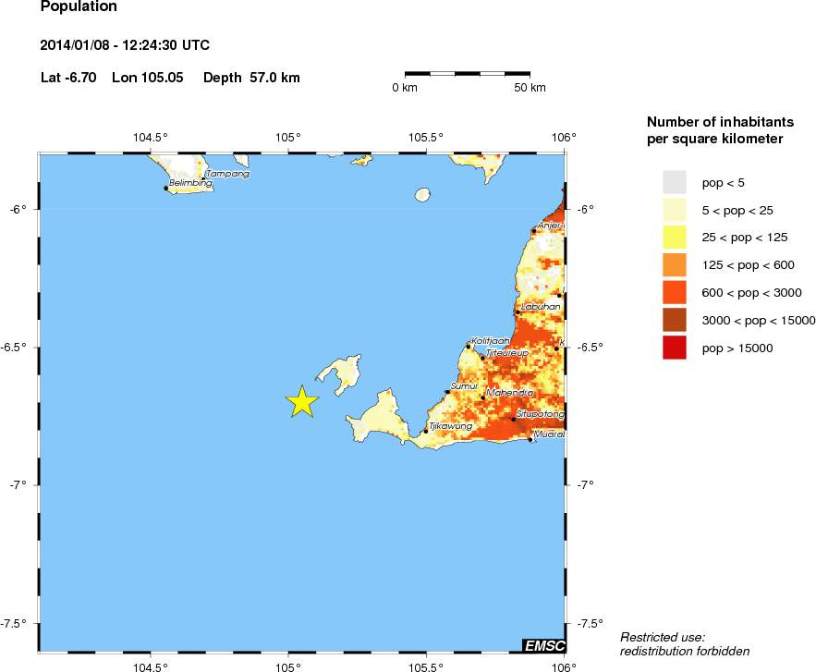
Task: Click the yellow epicenter star marker
Action: [x=302, y=401]
